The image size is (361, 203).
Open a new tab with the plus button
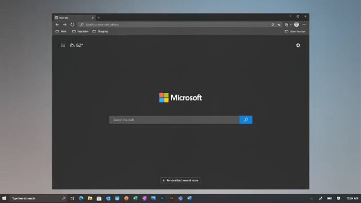click(x=99, y=18)
